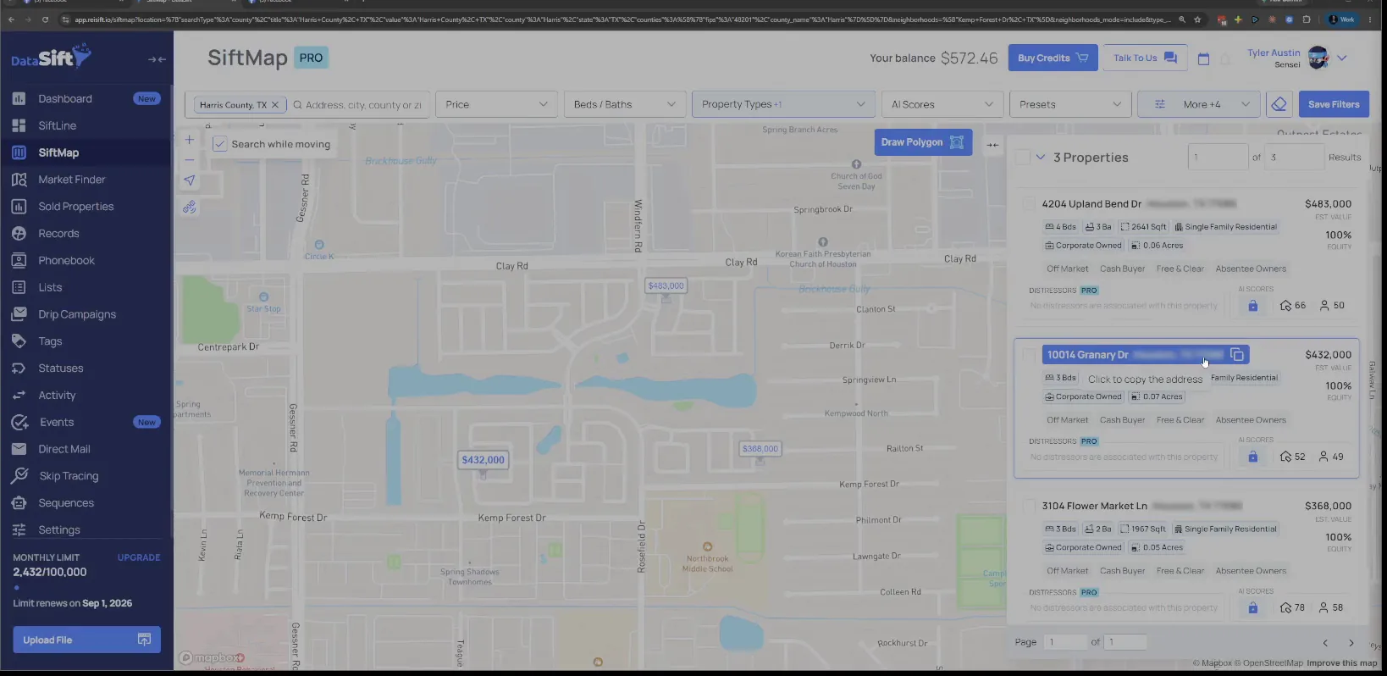Open the Presets dropdown
The image size is (1387, 676).
pyautogui.click(x=1070, y=104)
